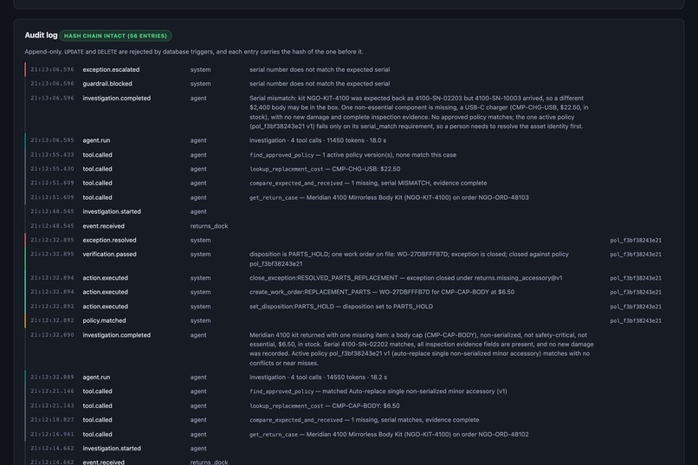Click 'compare_expected_and_received — 1 missing, serial matches' detail

pyautogui.click(x=364, y=420)
